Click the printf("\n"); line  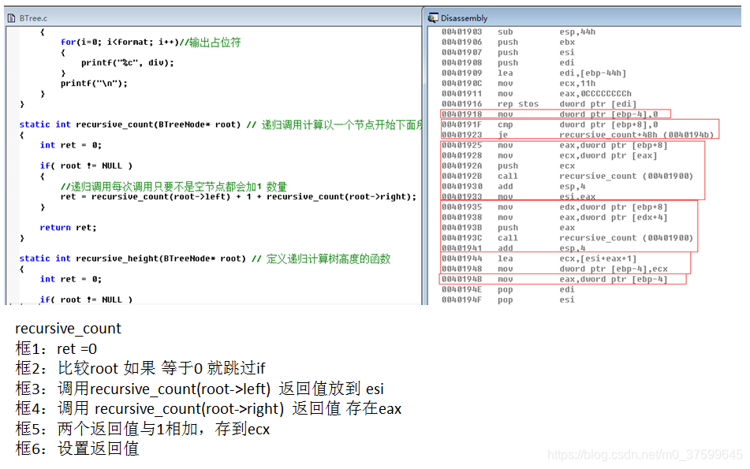pyautogui.click(x=94, y=84)
